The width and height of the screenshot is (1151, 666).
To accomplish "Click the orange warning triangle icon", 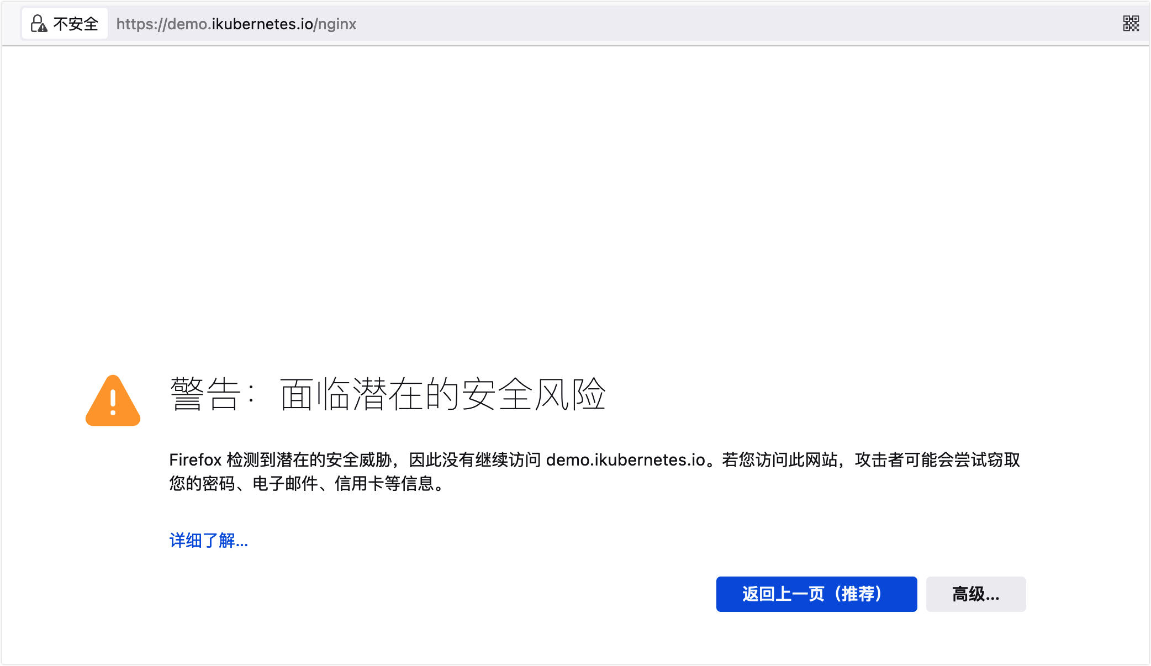I will [113, 401].
